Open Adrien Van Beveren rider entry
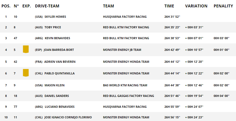Image resolution: width=236 pixels, height=121 pixels. coord(60,62)
